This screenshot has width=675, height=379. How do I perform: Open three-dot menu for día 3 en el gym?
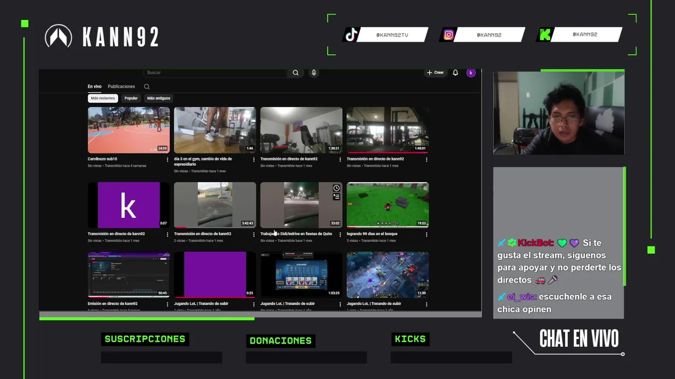[254, 159]
